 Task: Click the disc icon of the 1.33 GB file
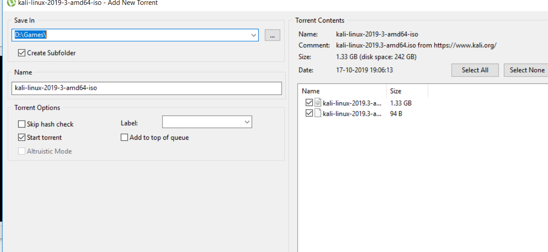click(317, 103)
